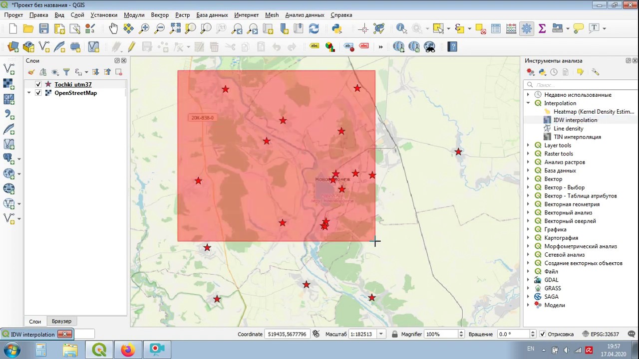Collapse the Interpolation group
This screenshot has height=359, width=639.
tap(528, 103)
